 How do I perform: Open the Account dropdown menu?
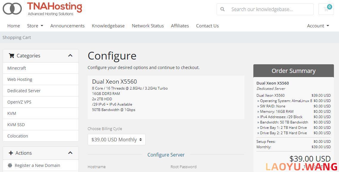tap(318, 26)
